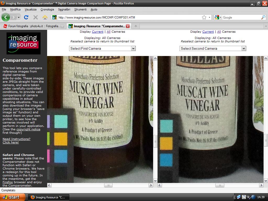Click the Stop loading X icon
The image size is (268, 201).
[x=36, y=17]
